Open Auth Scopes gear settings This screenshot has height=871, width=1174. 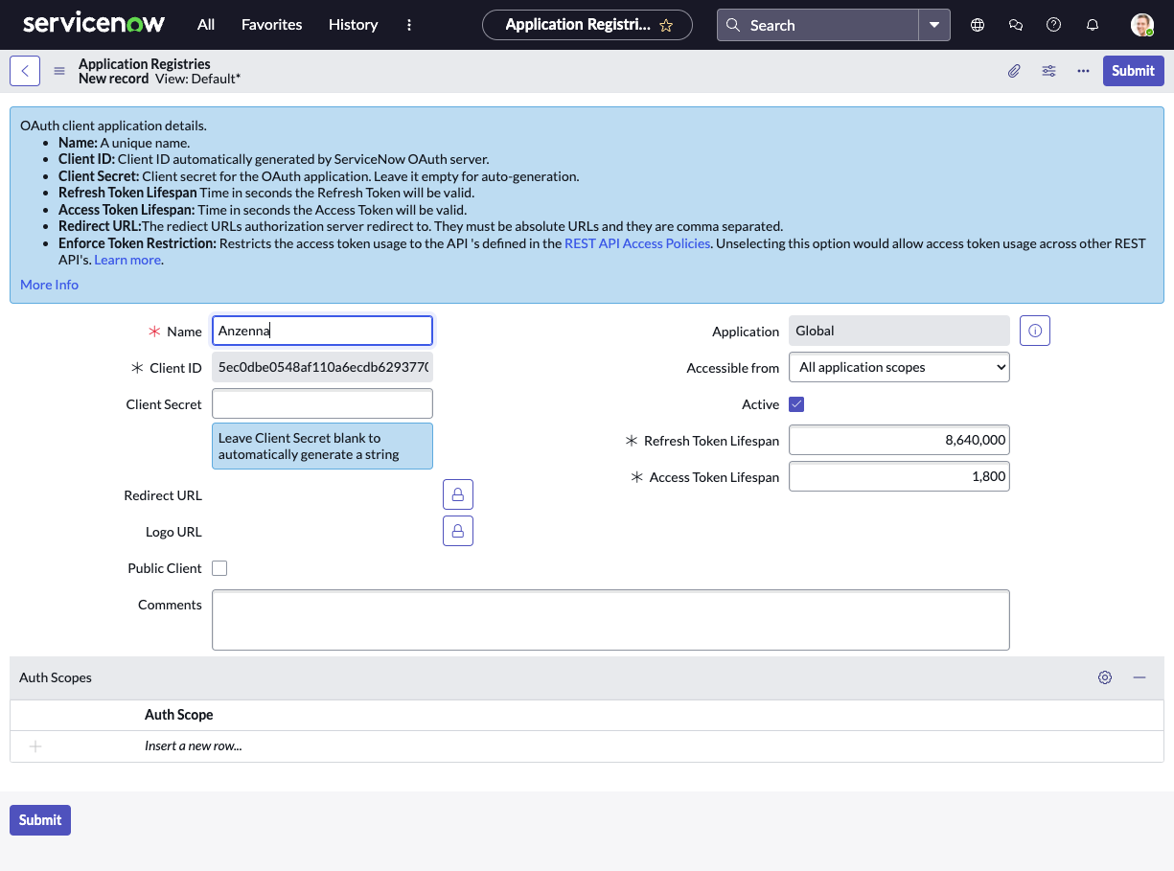(x=1105, y=677)
